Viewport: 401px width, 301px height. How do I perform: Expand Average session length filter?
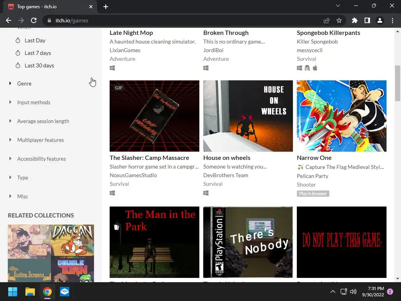(x=43, y=121)
